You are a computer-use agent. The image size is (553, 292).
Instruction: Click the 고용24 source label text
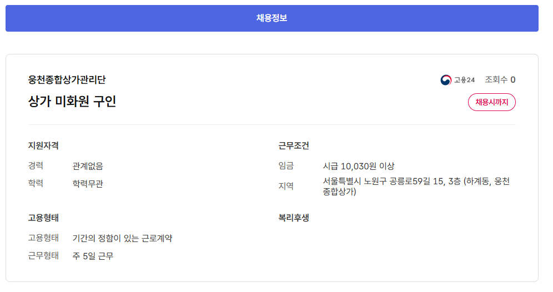tap(465, 80)
